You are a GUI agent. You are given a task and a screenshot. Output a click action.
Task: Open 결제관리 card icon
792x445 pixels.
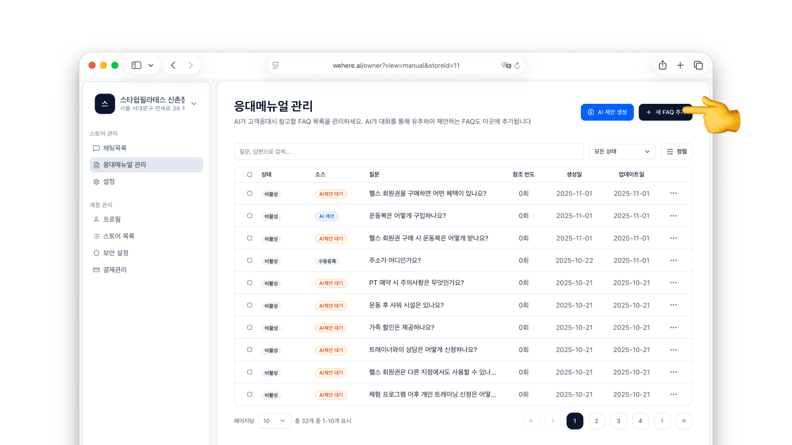[x=96, y=269]
